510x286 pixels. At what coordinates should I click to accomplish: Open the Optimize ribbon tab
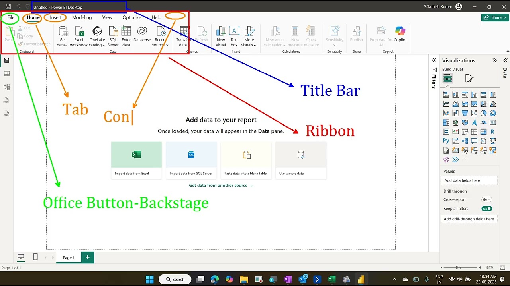coord(132,17)
